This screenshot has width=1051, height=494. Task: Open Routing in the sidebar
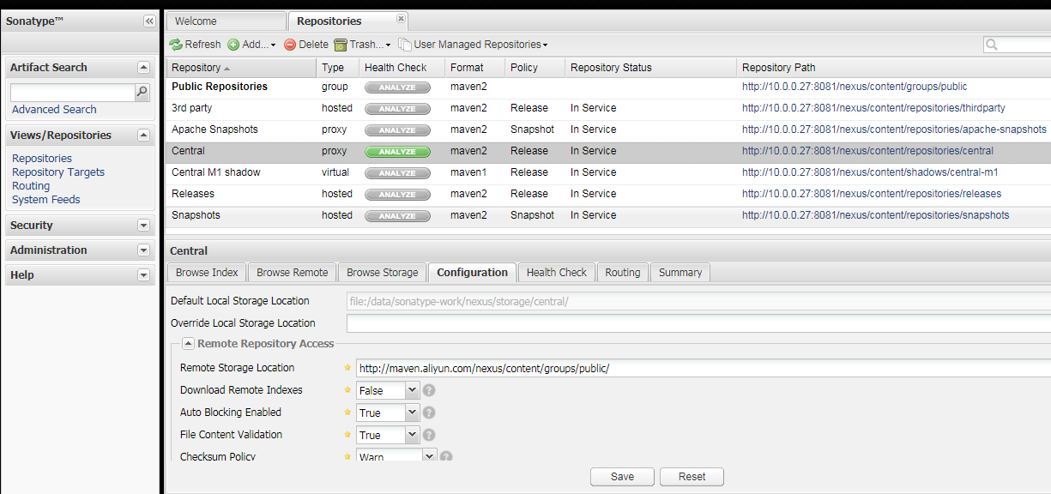pos(31,186)
